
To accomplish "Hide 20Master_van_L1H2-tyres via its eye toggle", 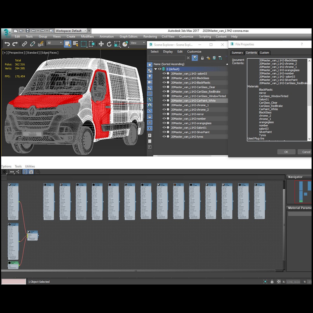I will pos(164,137).
